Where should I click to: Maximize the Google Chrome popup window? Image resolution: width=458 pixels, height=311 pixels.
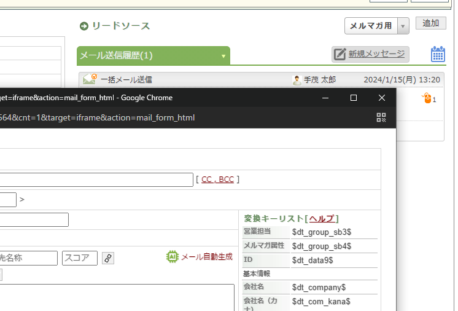point(354,98)
